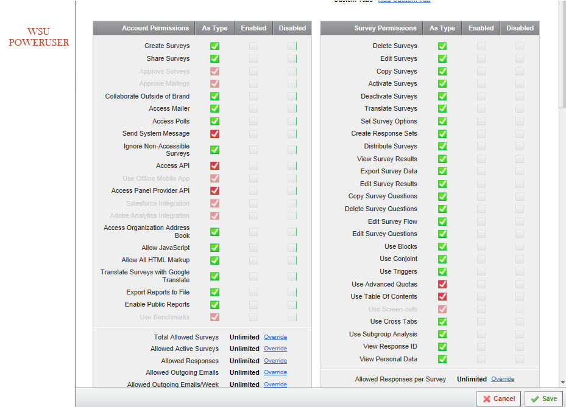Select the WSU POWERUSER user type
The image size is (566, 407).
[x=39, y=37]
